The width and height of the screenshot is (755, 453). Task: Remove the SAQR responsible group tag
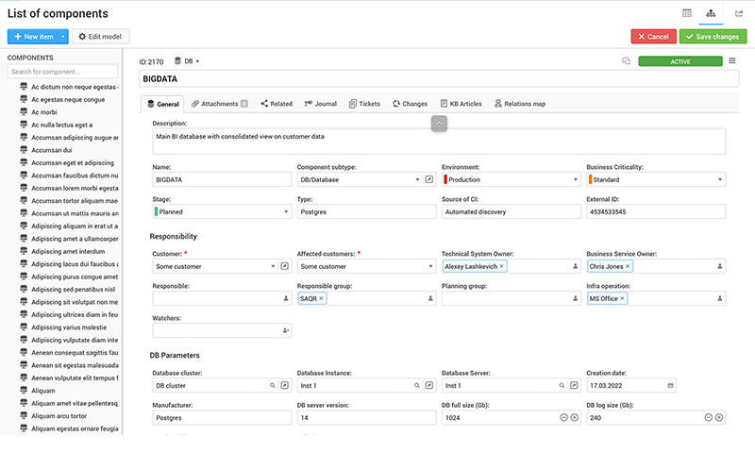tap(321, 298)
